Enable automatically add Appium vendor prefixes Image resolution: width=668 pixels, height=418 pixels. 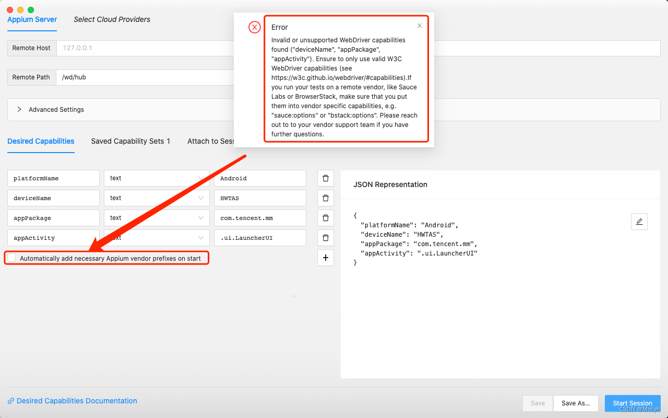click(12, 258)
